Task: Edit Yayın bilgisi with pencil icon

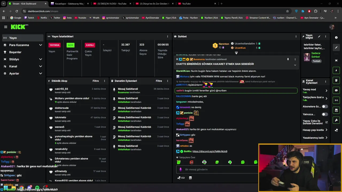Action: tap(319, 37)
